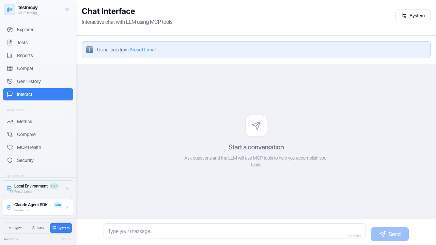Focus the Type your message field

225,231
